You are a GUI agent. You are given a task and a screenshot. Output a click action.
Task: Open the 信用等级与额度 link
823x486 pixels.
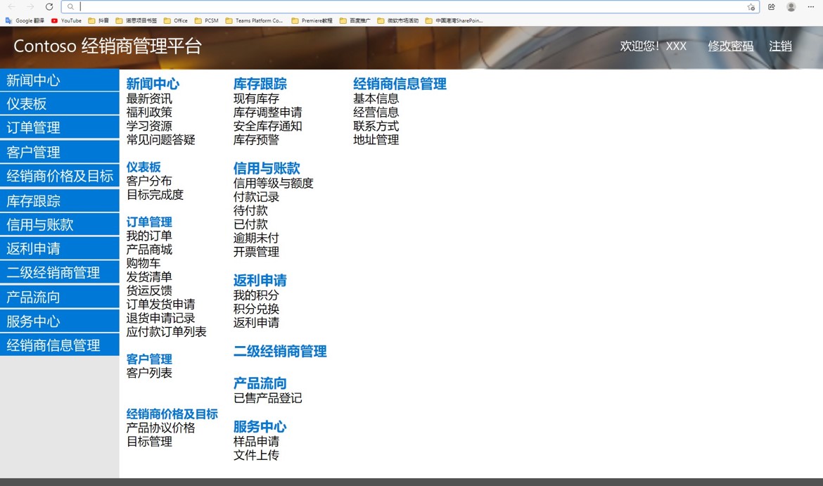(x=273, y=184)
